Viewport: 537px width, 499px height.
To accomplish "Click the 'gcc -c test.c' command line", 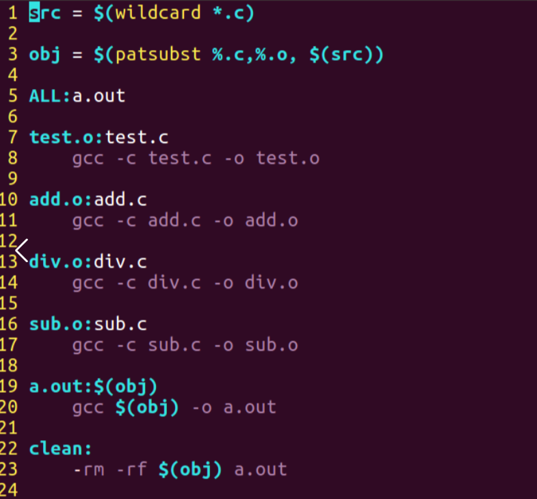I will [196, 159].
